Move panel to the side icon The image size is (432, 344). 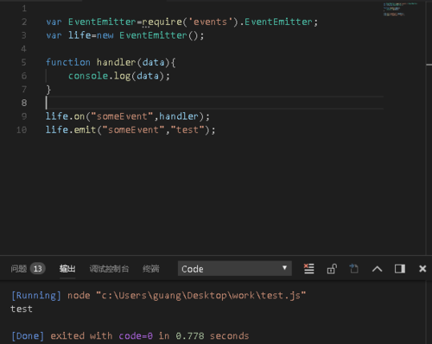[400, 269]
